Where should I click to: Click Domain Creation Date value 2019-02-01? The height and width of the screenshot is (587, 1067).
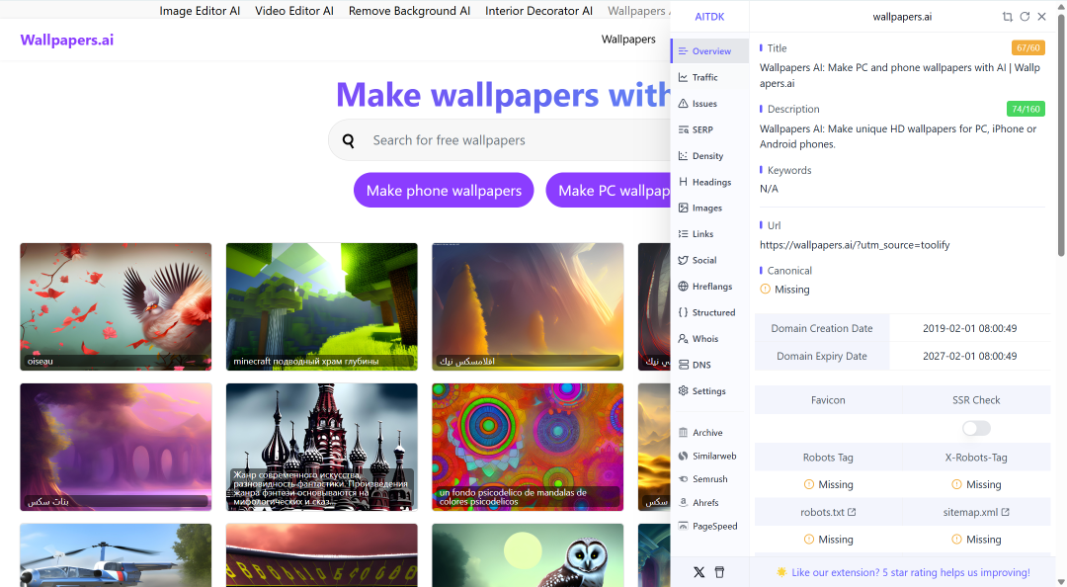tap(970, 328)
